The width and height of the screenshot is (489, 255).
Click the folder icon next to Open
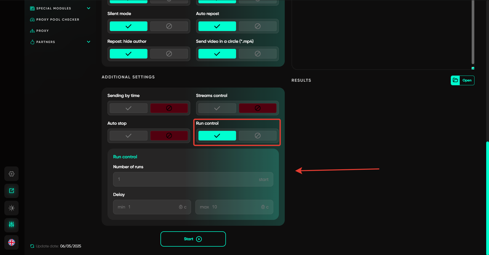(455, 80)
